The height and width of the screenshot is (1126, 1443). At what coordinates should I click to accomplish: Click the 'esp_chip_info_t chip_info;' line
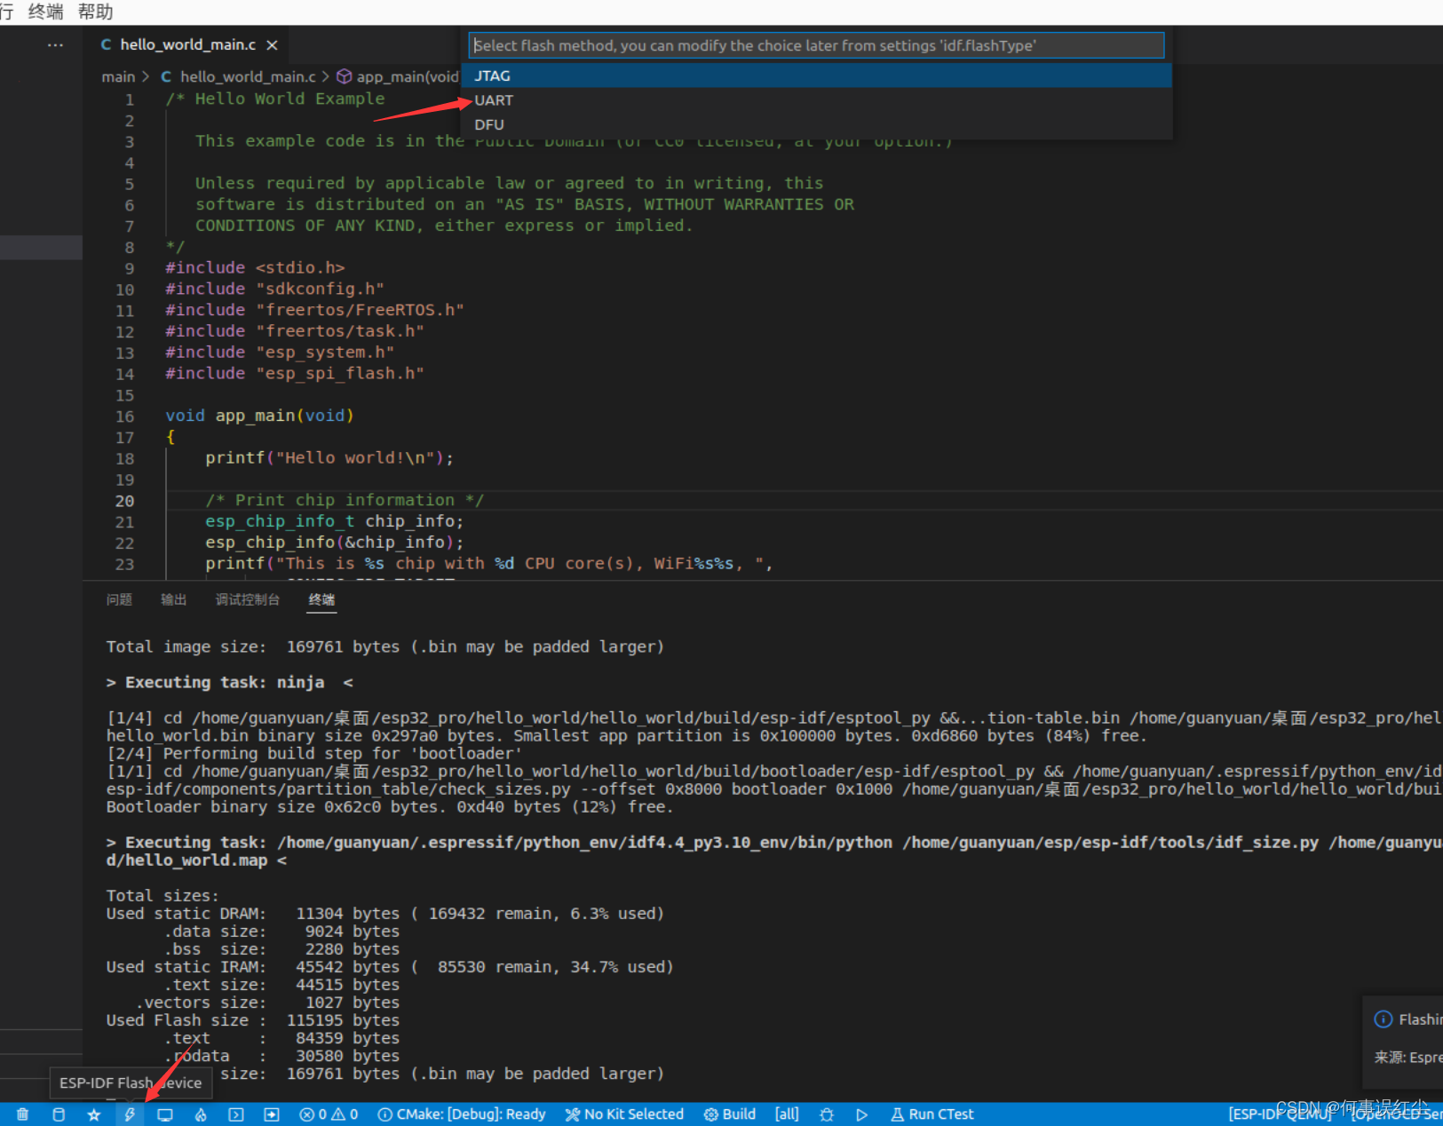(335, 521)
